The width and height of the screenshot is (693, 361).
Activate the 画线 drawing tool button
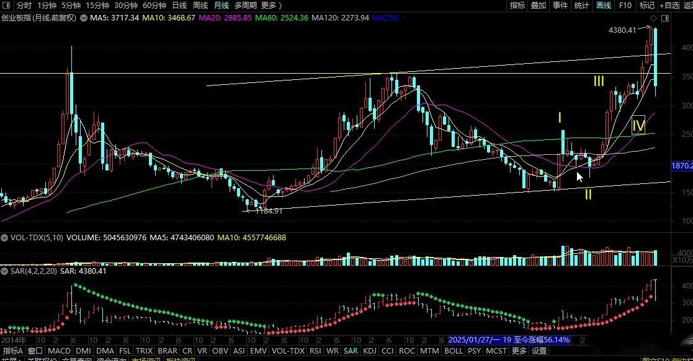click(603, 6)
